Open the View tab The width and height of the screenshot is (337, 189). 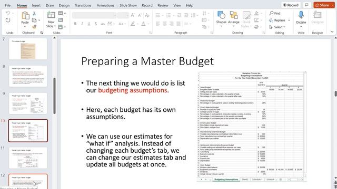click(177, 5)
